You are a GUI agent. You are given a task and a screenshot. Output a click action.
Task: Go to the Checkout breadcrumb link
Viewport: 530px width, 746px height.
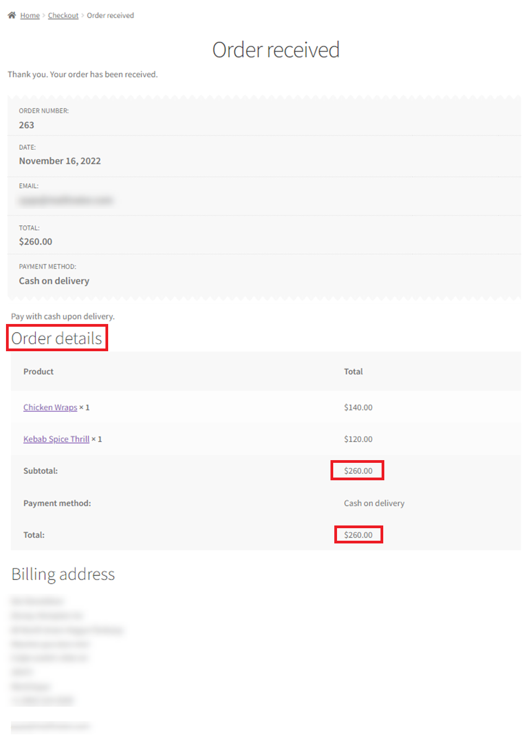(x=63, y=16)
